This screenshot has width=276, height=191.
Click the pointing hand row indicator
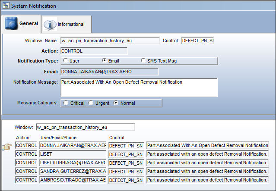[x=7, y=147]
